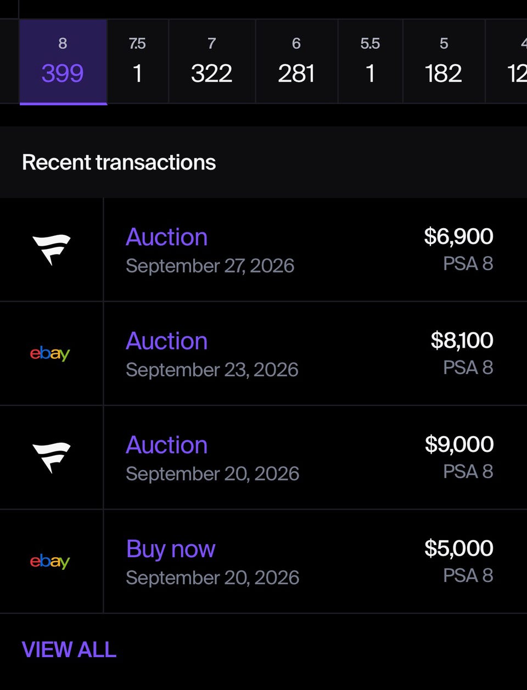Select grade 6 tab showing 281
The image size is (527, 690).
coord(296,62)
